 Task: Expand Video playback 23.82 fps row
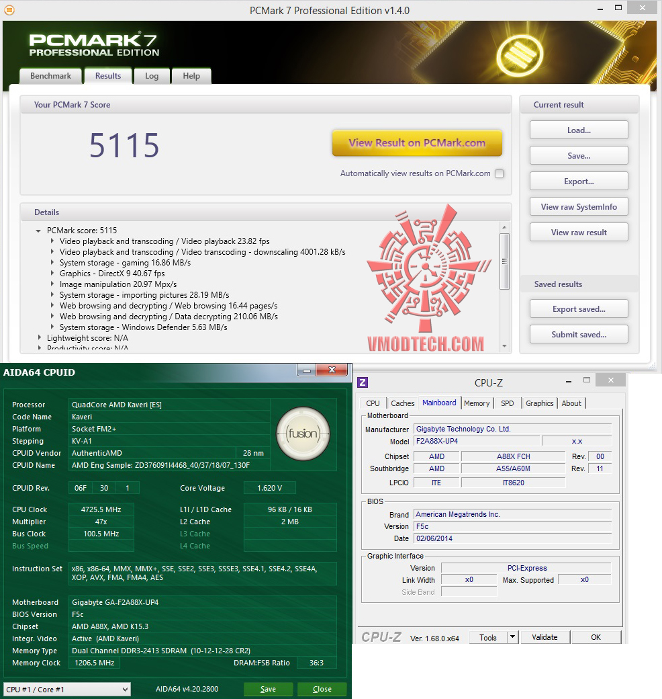(52, 241)
